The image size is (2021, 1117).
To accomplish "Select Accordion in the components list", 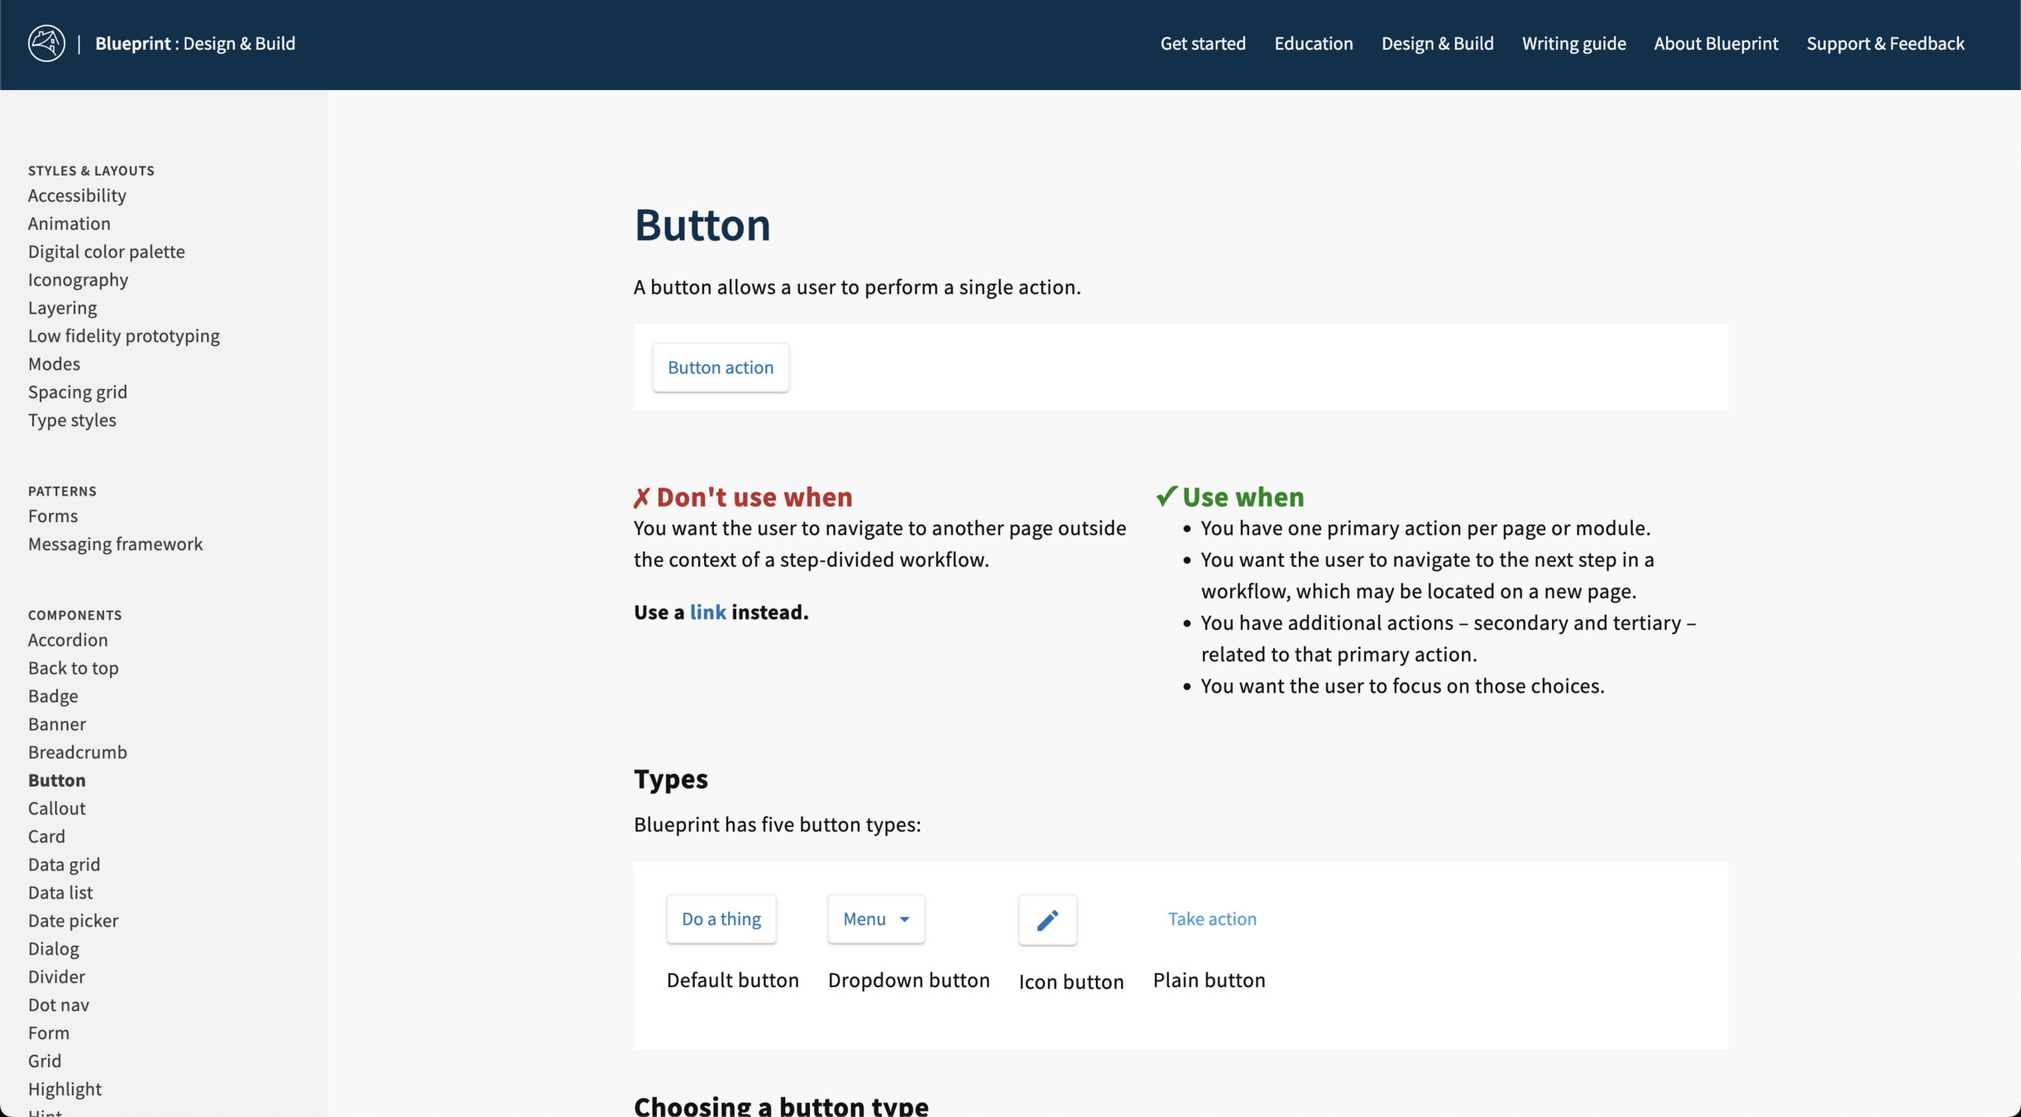I will [x=68, y=640].
